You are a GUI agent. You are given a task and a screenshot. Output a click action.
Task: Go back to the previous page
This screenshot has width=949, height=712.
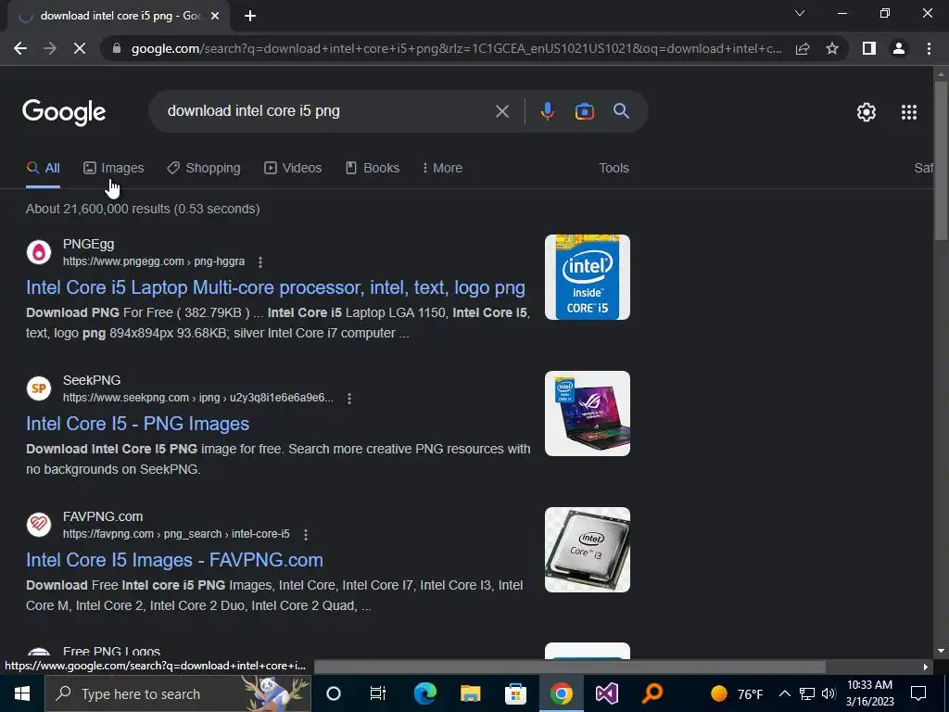[20, 48]
